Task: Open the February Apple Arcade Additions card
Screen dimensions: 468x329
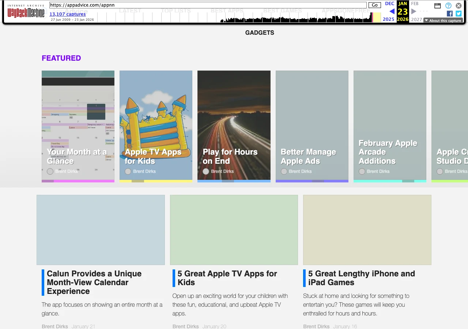Action: tap(390, 126)
